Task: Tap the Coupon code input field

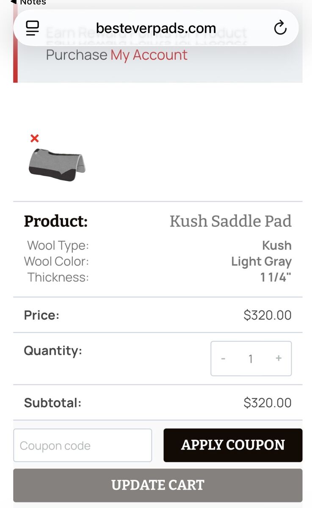Action: [x=83, y=445]
